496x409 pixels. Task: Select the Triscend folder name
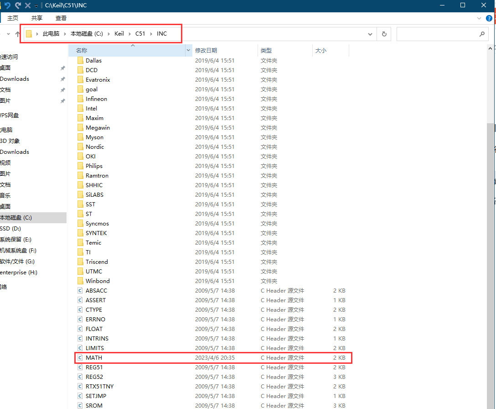tap(97, 262)
